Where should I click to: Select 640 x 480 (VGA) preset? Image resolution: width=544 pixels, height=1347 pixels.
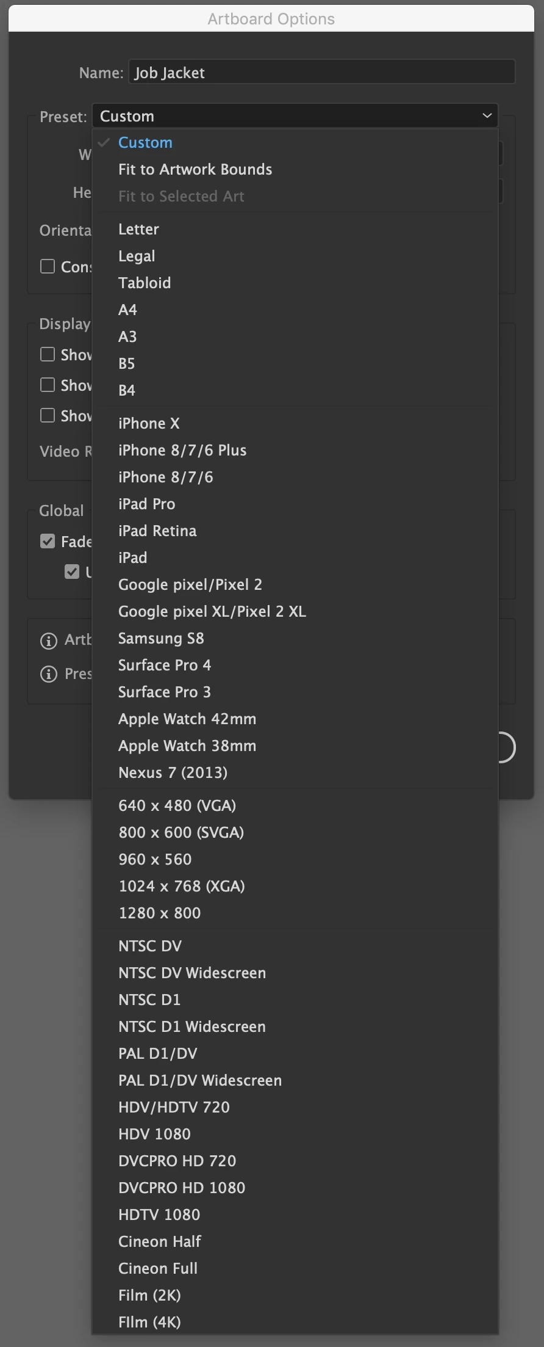tap(295, 805)
